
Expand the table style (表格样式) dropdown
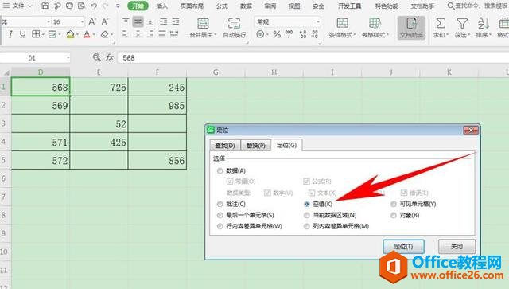tap(387, 34)
